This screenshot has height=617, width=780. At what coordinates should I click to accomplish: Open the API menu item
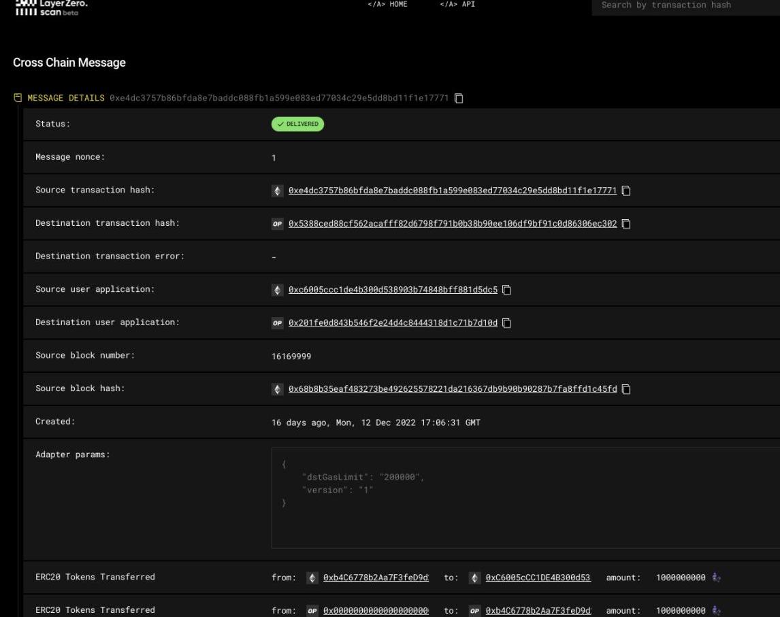pyautogui.click(x=457, y=5)
